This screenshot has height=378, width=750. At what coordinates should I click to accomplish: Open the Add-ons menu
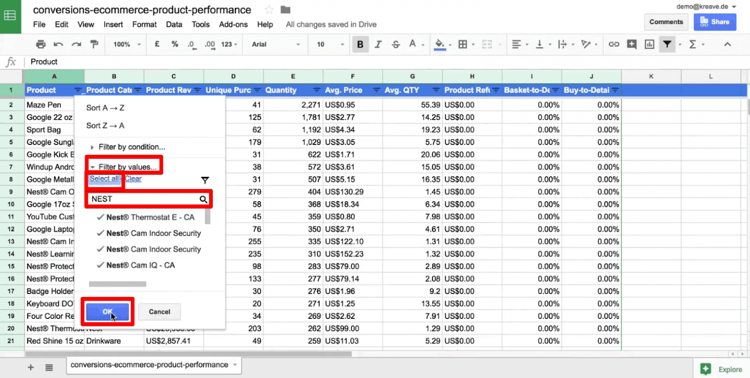tap(233, 24)
